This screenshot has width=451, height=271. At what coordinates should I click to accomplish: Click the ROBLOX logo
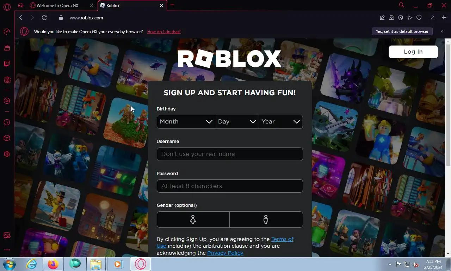pos(230,59)
